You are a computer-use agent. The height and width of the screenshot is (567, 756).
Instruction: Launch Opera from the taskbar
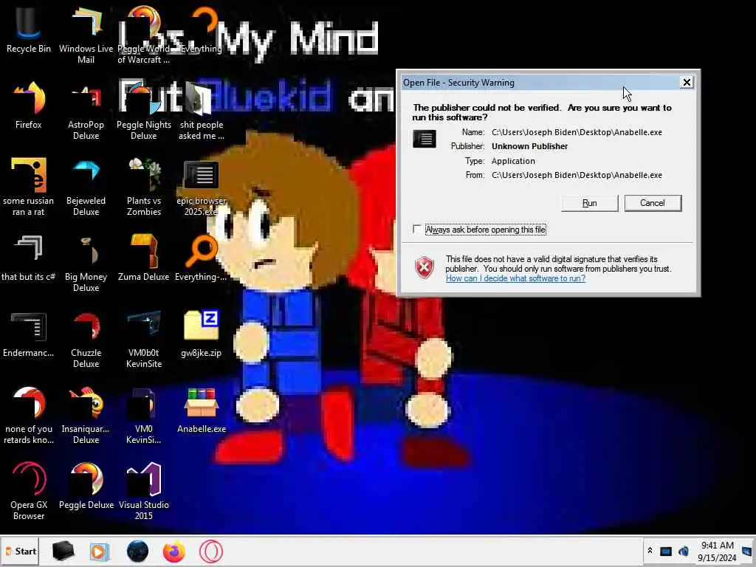[210, 551]
